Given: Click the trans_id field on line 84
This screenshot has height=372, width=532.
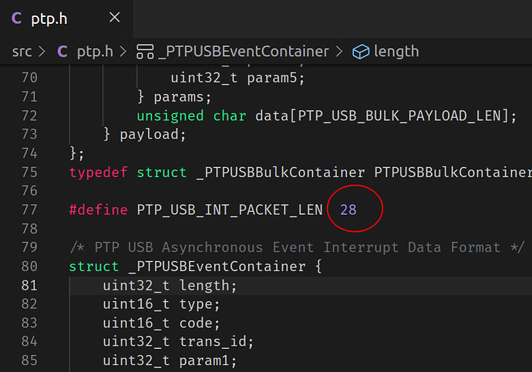Looking at the screenshot, I should tap(217, 341).
